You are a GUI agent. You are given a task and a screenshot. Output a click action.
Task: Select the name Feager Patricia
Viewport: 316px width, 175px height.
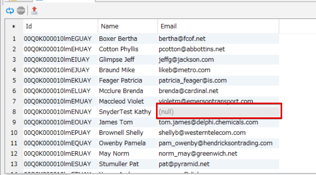click(x=121, y=81)
